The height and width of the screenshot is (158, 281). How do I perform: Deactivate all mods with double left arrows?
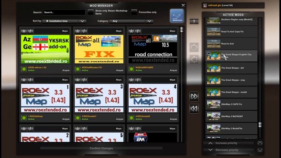click(194, 108)
